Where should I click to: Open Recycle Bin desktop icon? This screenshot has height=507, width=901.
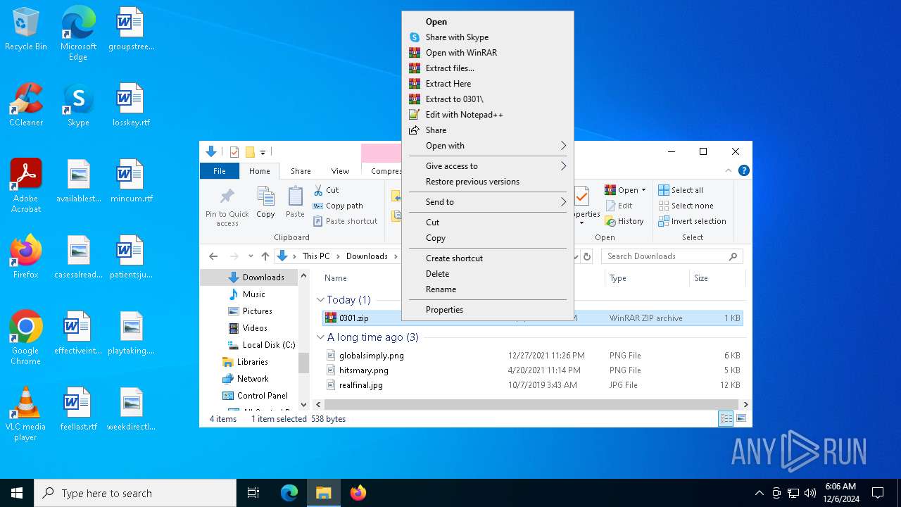26,30
